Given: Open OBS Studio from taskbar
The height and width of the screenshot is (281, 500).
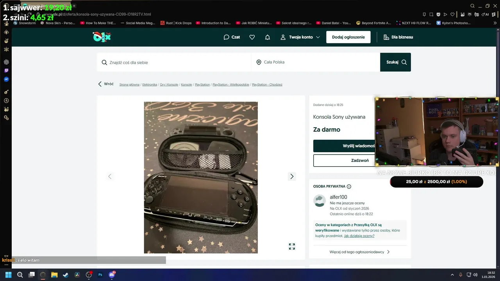Looking at the screenshot, I should tap(89, 275).
